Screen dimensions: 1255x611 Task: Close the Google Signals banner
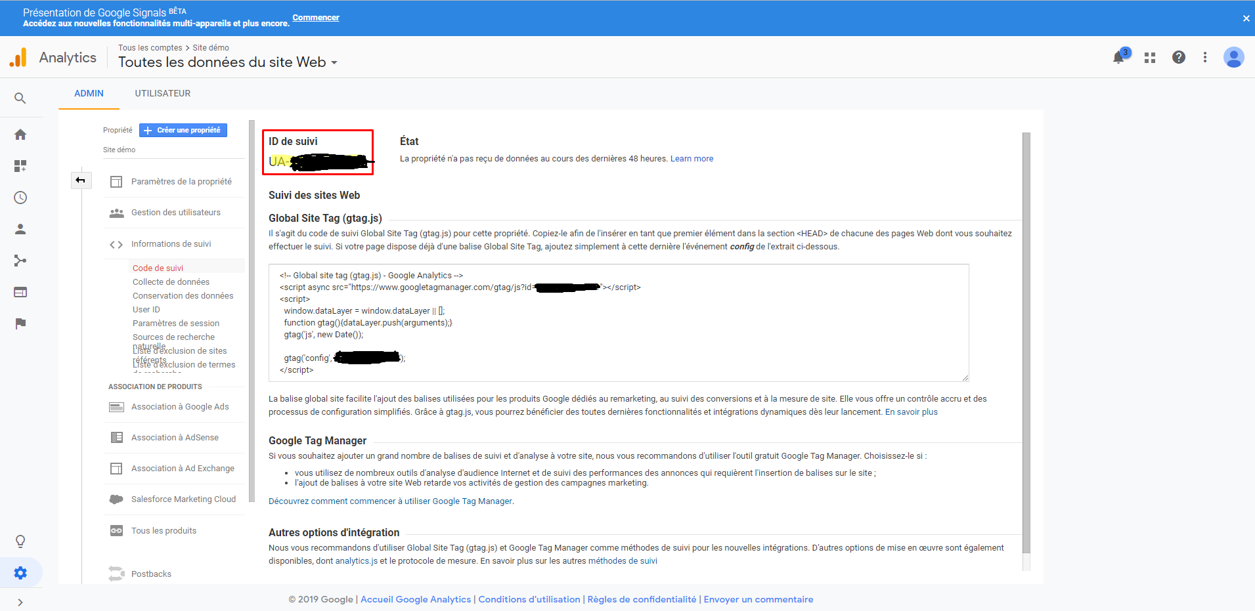click(1246, 18)
